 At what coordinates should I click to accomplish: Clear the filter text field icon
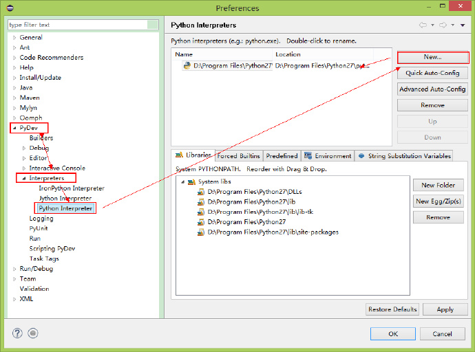pos(153,25)
